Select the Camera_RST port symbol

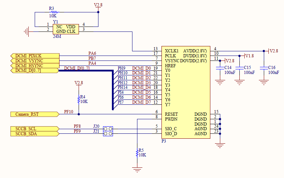point(35,114)
